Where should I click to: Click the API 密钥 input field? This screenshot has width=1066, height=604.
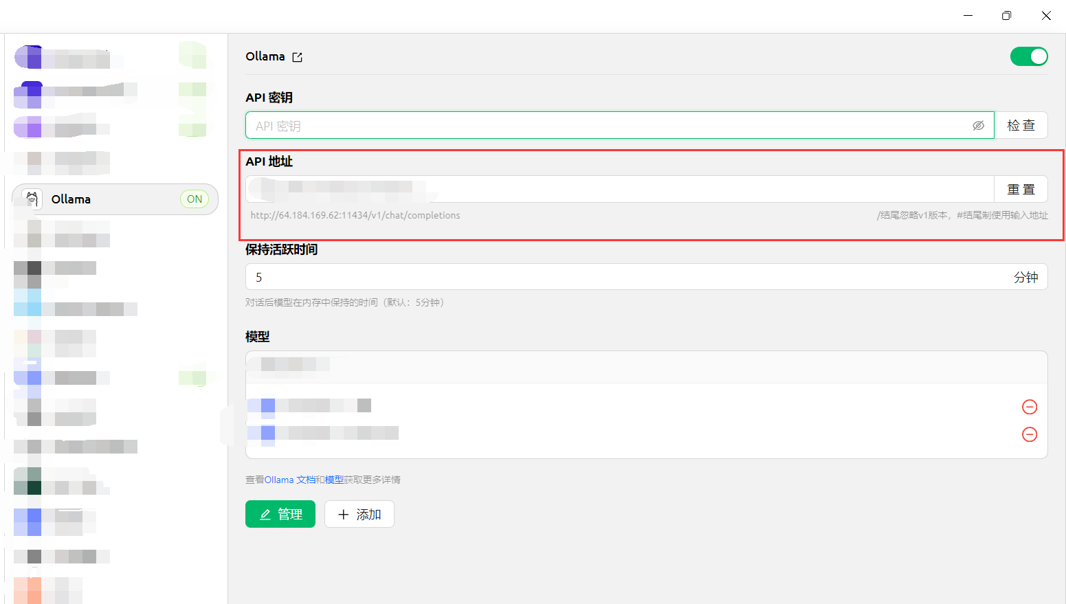pyautogui.click(x=605, y=126)
